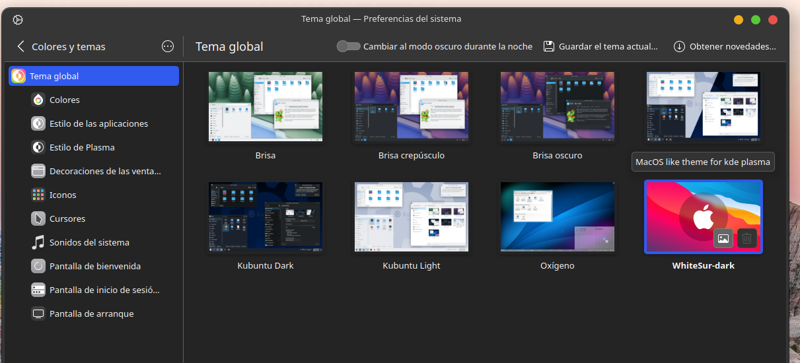Image resolution: width=800 pixels, height=363 pixels.
Task: Open Pantalla de arranque section
Action: [94, 313]
